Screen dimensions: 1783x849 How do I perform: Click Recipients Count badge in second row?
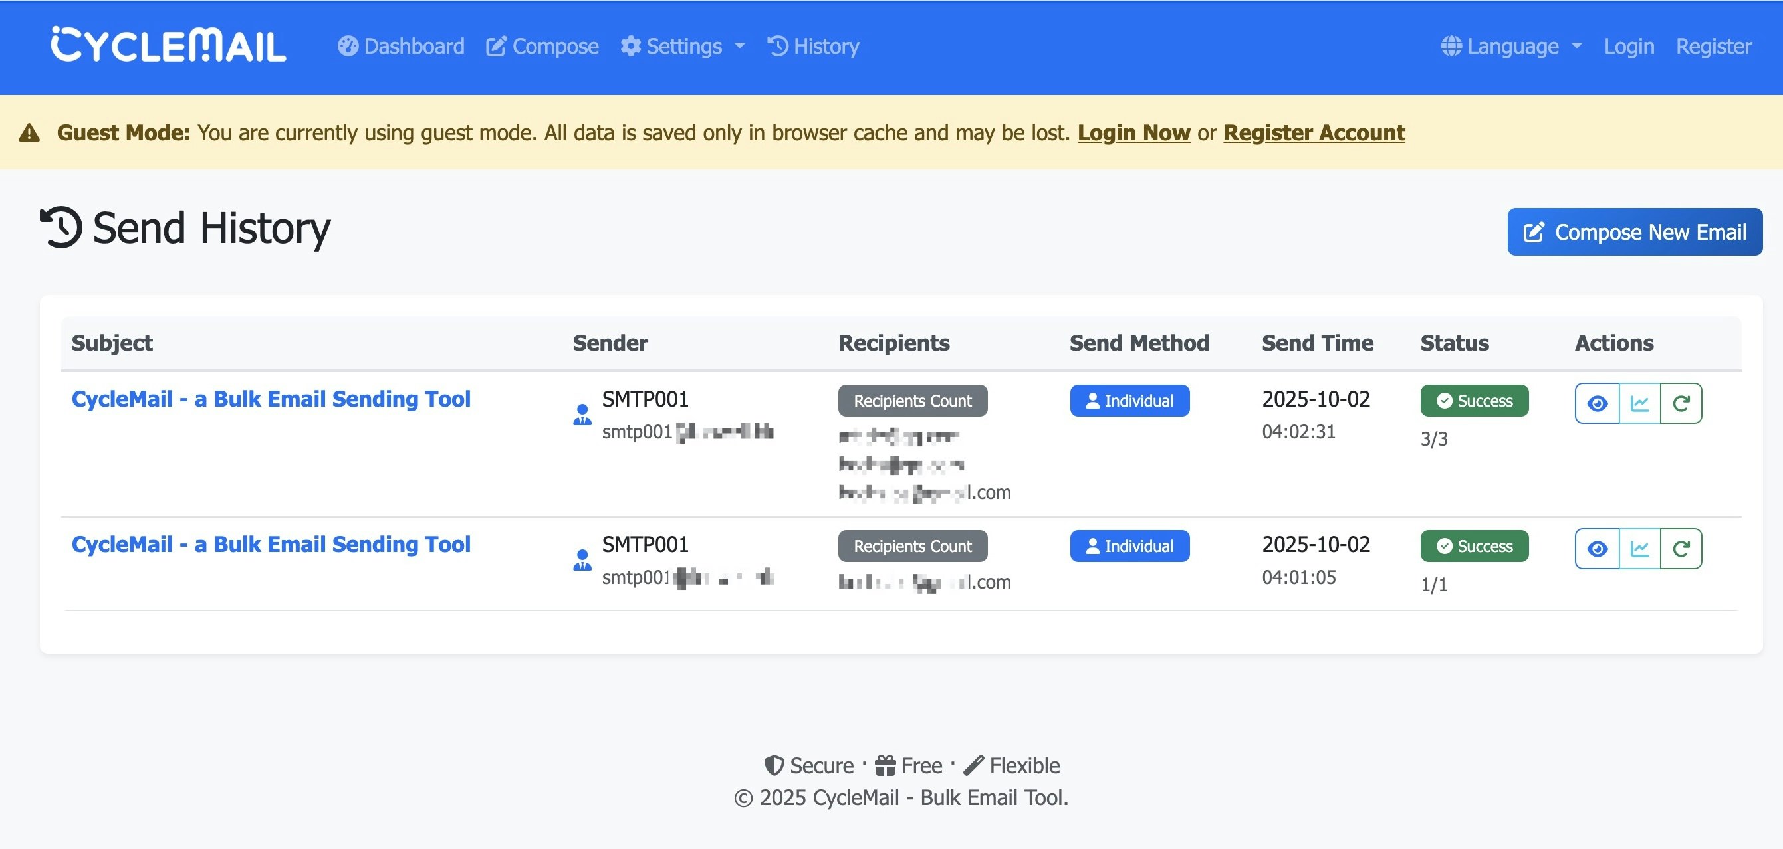tap(912, 546)
